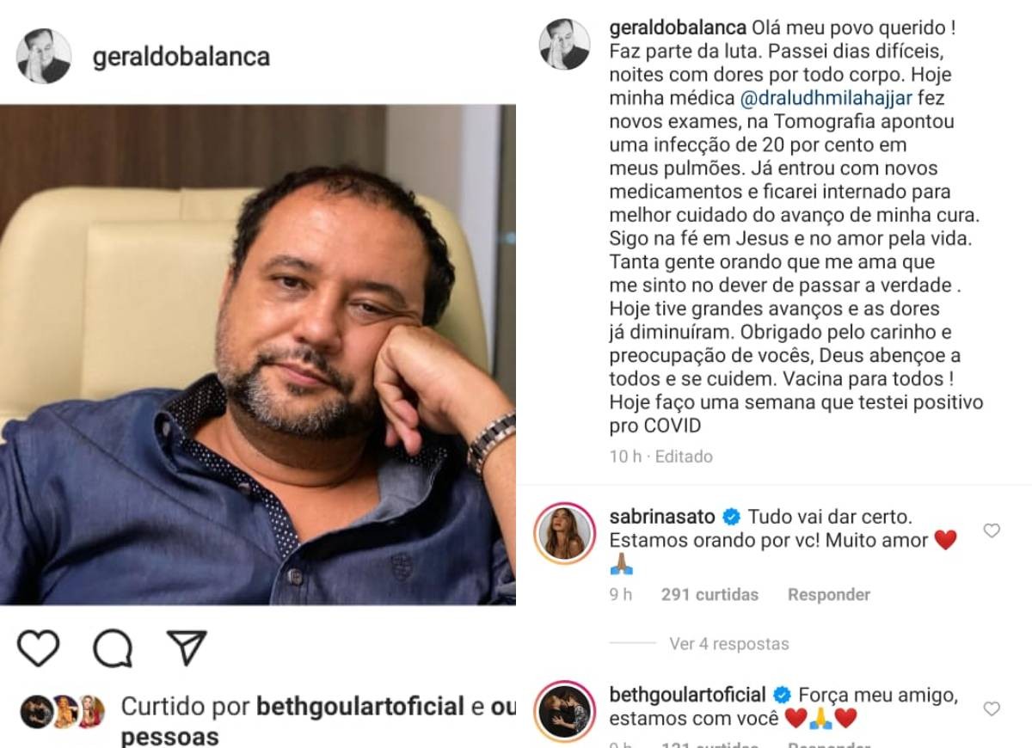Click geraldobalanca avatar in post header

[x=44, y=57]
